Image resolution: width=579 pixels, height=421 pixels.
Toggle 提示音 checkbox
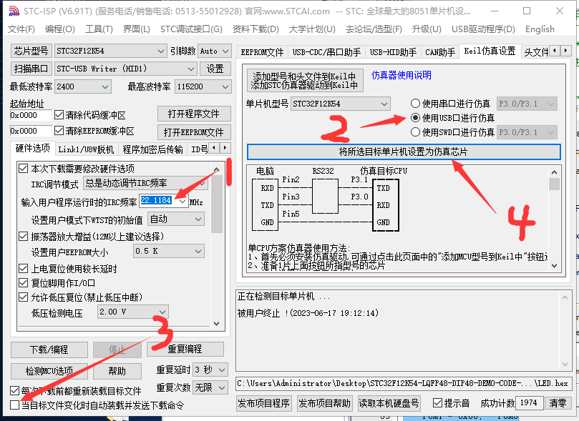pos(437,403)
